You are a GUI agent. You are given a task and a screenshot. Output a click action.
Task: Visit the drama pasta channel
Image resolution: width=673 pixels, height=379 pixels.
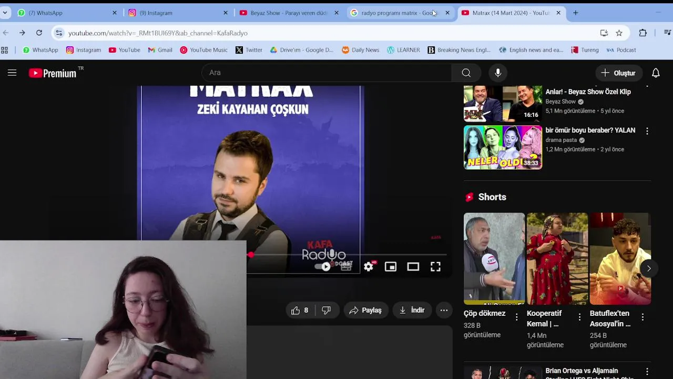coord(561,140)
